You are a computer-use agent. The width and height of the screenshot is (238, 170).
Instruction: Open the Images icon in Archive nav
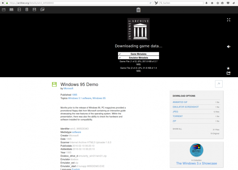click(42, 10)
